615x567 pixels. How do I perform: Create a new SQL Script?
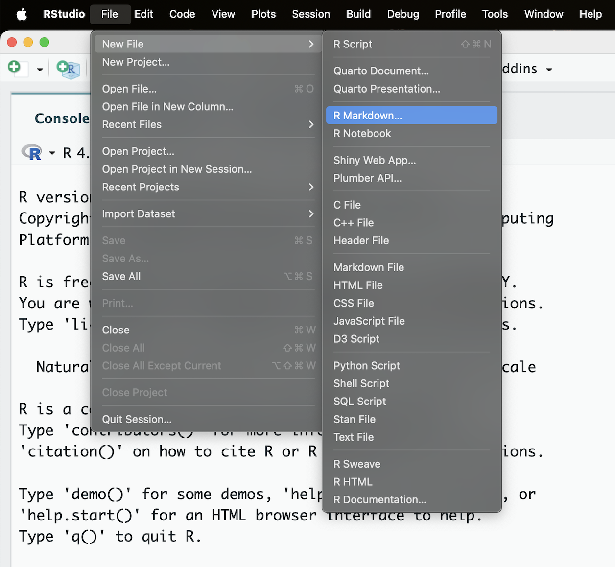click(x=412, y=402)
